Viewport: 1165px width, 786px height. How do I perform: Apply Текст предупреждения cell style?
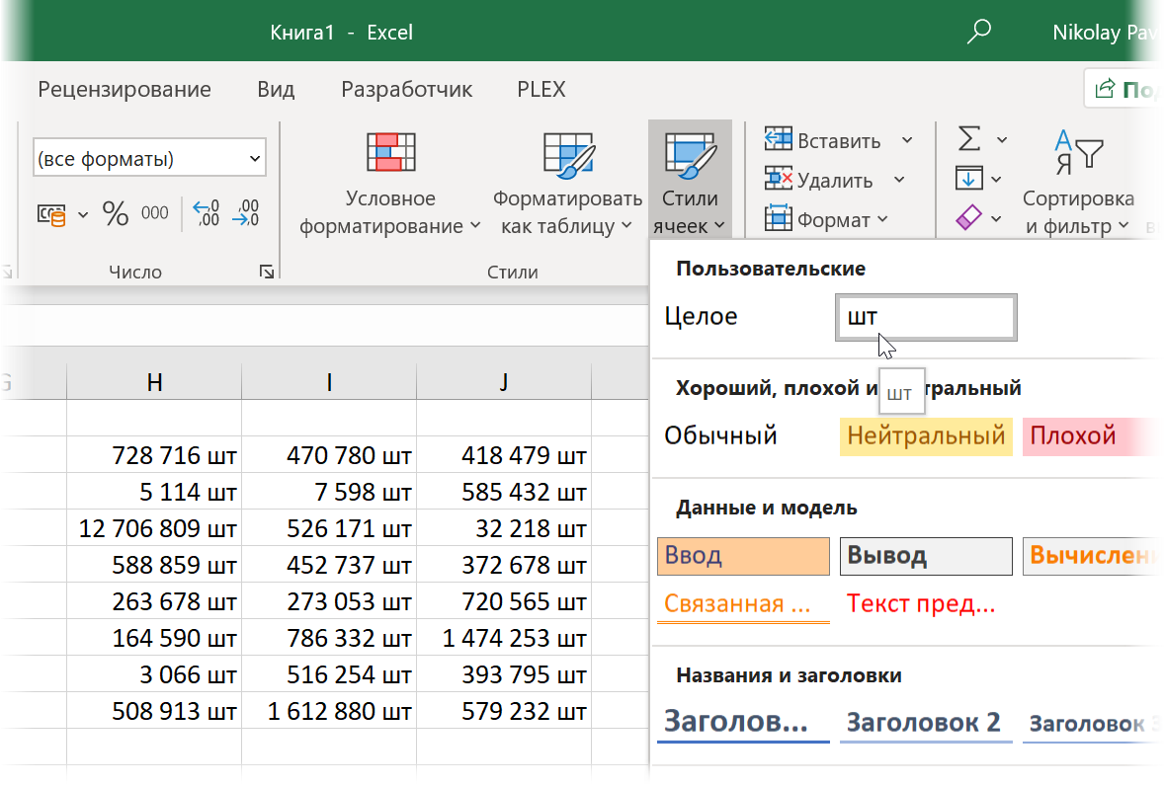pyautogui.click(x=926, y=604)
